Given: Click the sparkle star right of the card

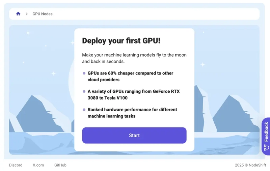Looking at the screenshot, I should pyautogui.click(x=203, y=64).
